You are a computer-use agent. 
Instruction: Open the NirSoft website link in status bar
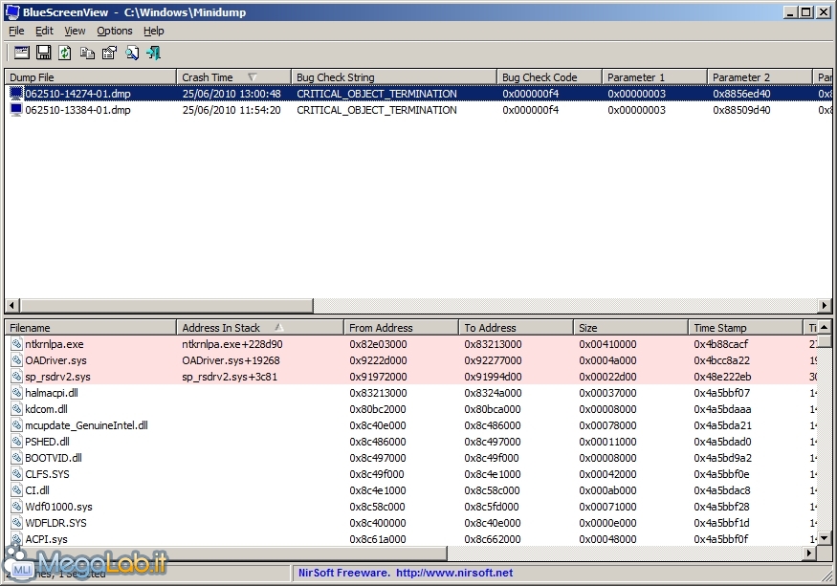click(x=453, y=574)
